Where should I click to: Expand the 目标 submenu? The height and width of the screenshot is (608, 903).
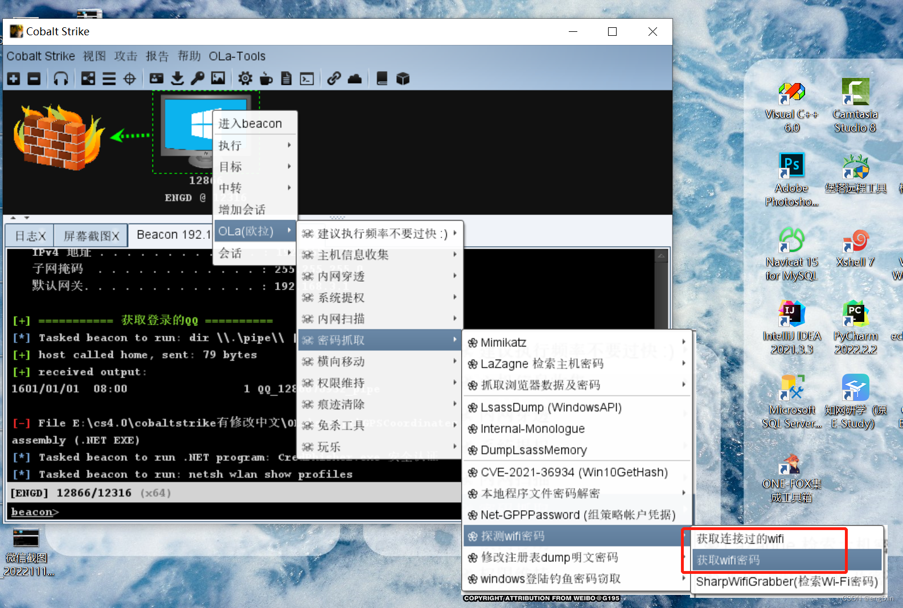255,166
